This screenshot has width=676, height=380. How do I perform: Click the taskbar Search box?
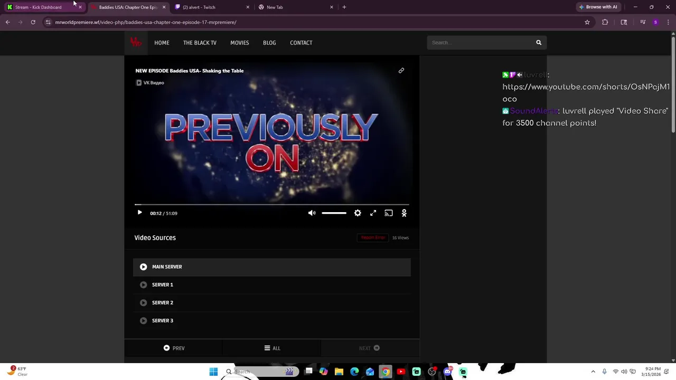click(261, 372)
